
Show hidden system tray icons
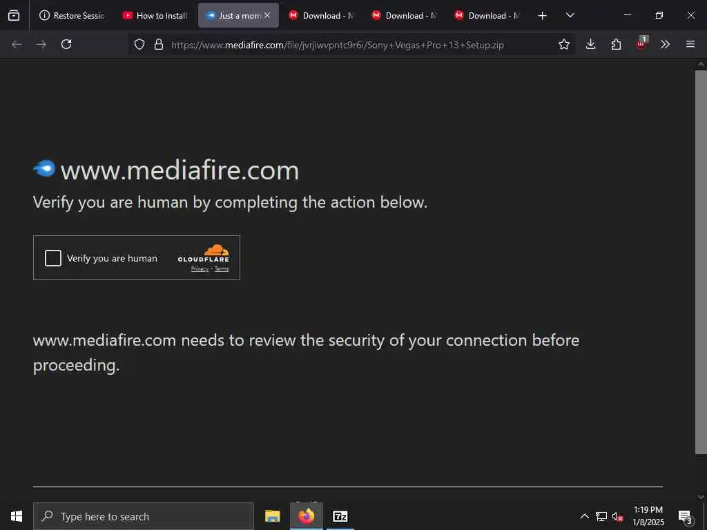(584, 516)
